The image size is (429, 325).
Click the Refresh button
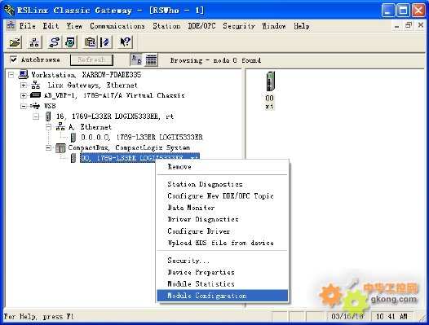click(91, 59)
